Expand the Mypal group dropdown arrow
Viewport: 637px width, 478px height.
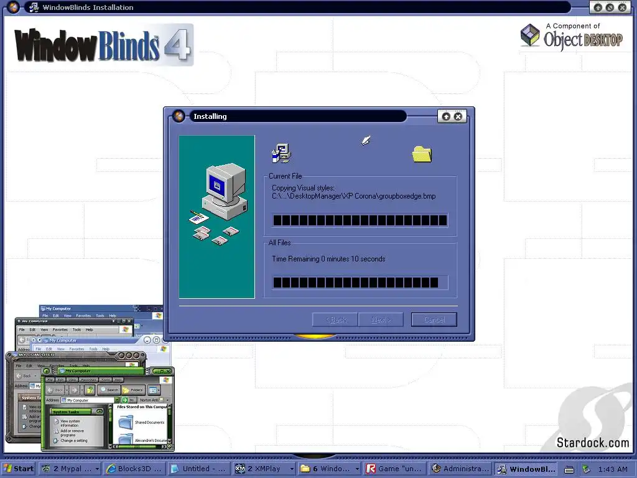[x=97, y=469]
